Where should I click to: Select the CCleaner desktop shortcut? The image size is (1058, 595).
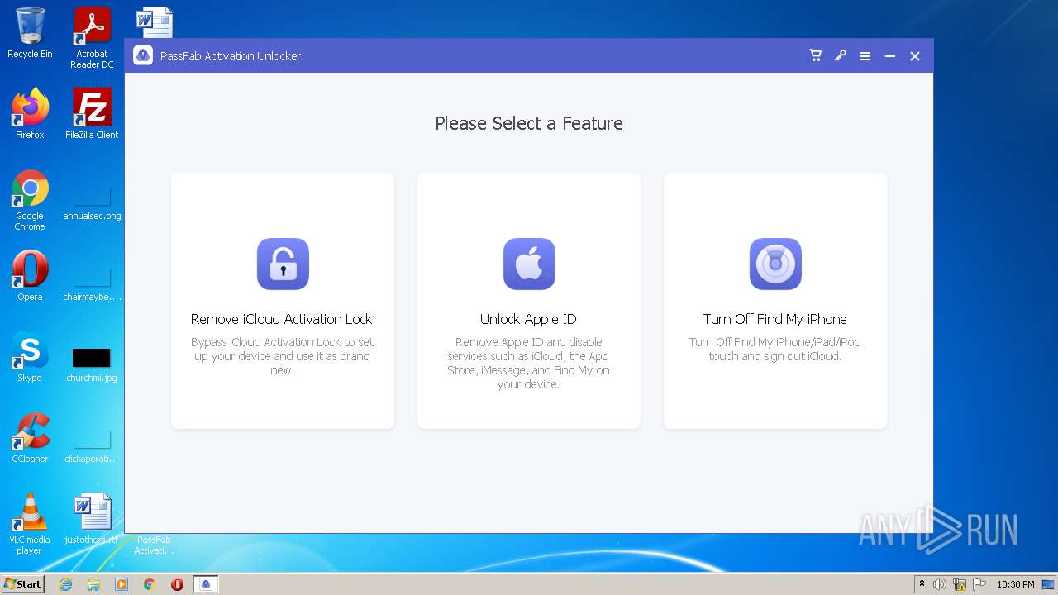pyautogui.click(x=30, y=438)
